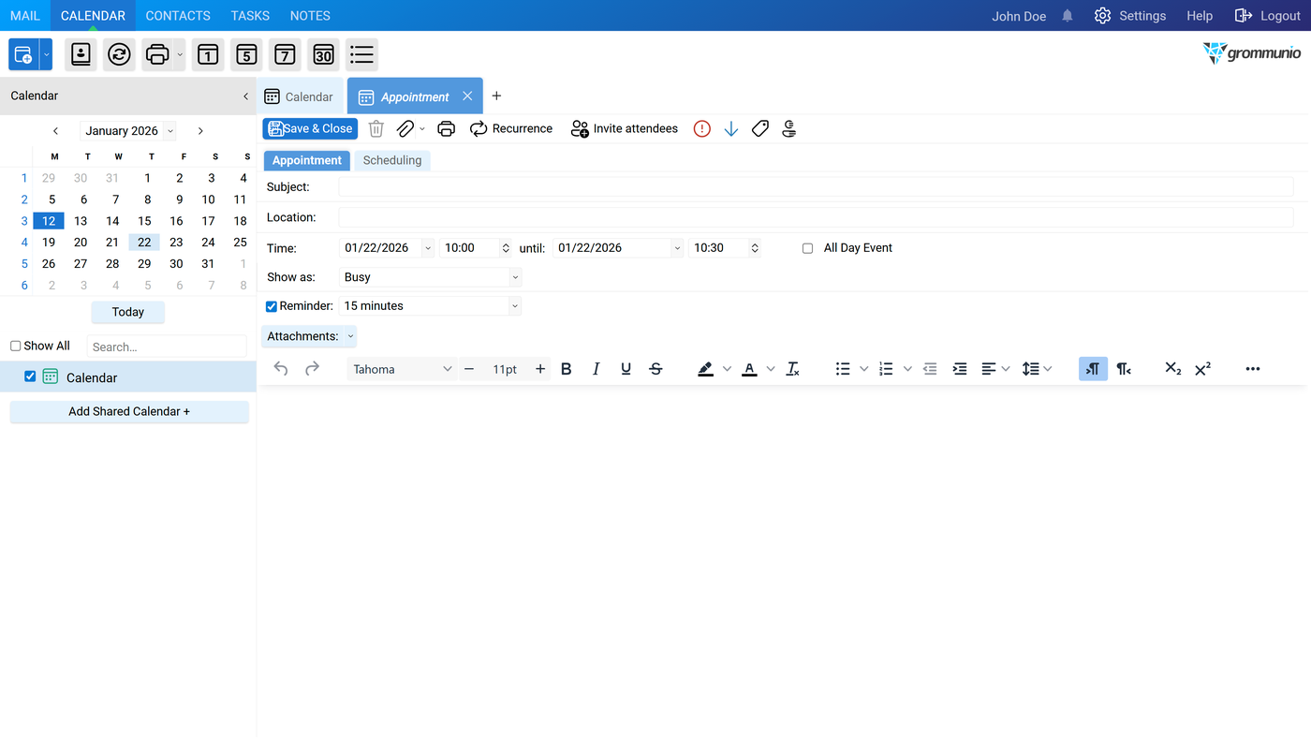Check the Show All checkbox
Screen dimensions: 1311x738
(16, 346)
